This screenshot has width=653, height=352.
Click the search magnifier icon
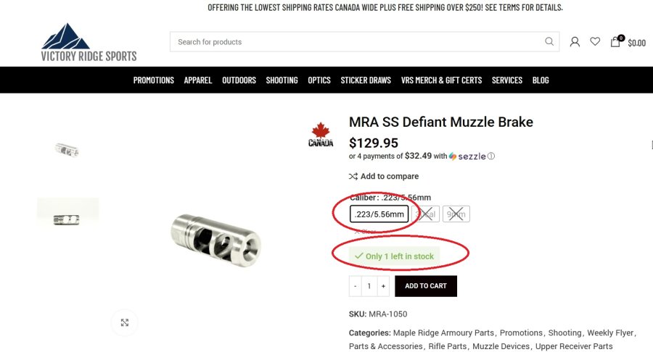click(x=549, y=42)
